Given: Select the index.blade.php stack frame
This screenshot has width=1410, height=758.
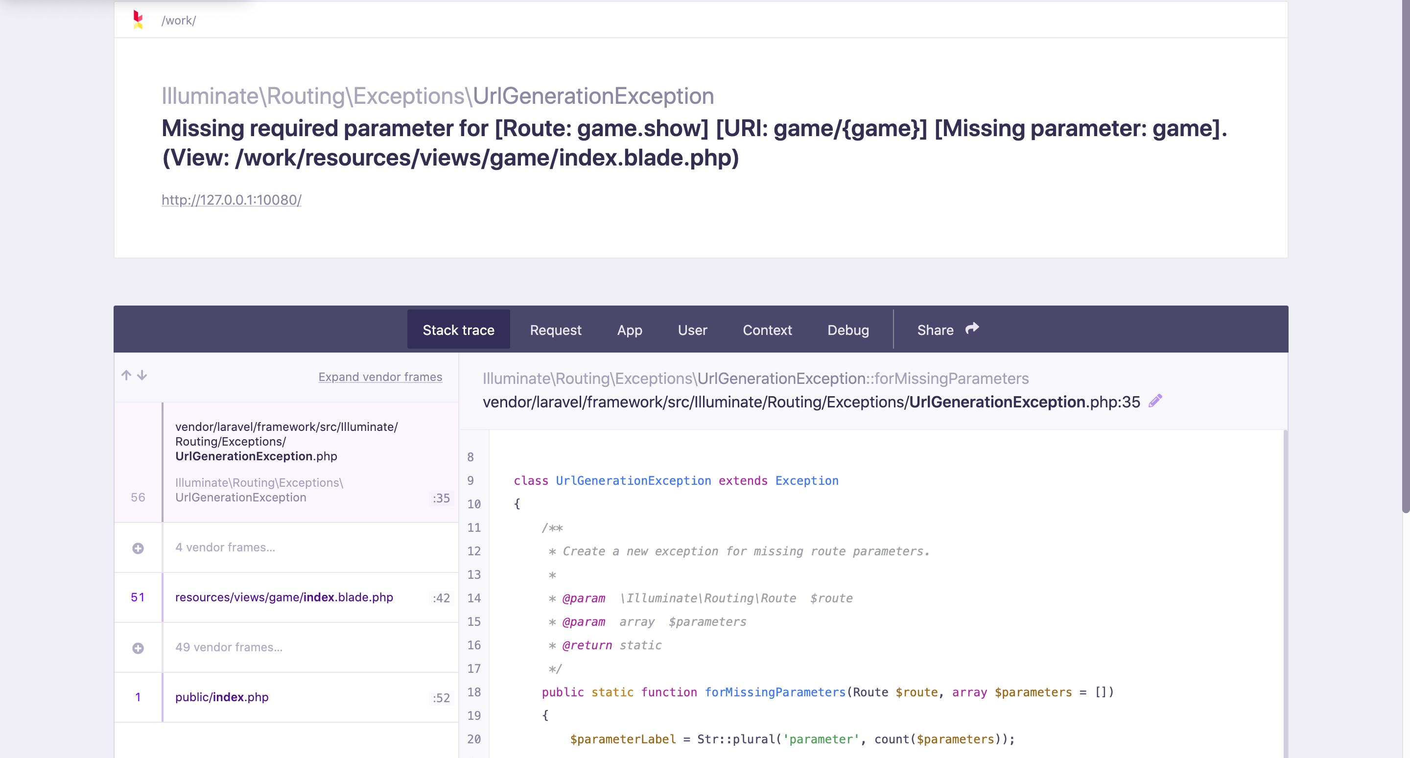Looking at the screenshot, I should click(284, 597).
